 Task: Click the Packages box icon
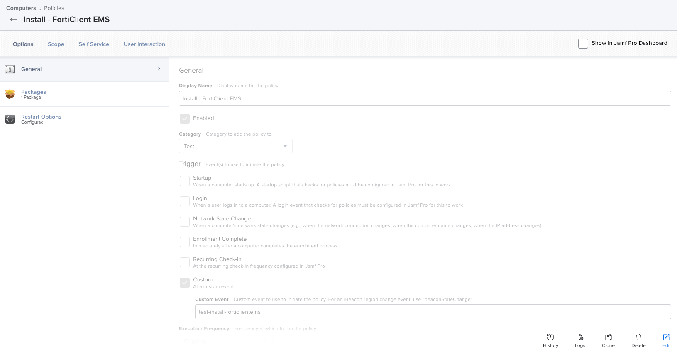10,94
